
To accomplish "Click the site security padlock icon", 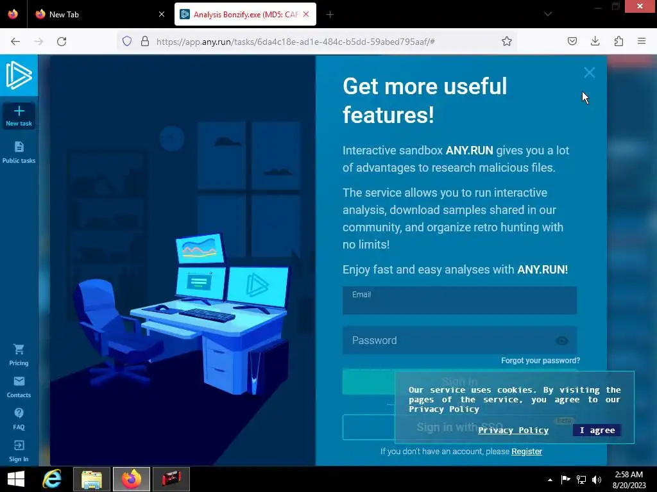I will (x=145, y=41).
